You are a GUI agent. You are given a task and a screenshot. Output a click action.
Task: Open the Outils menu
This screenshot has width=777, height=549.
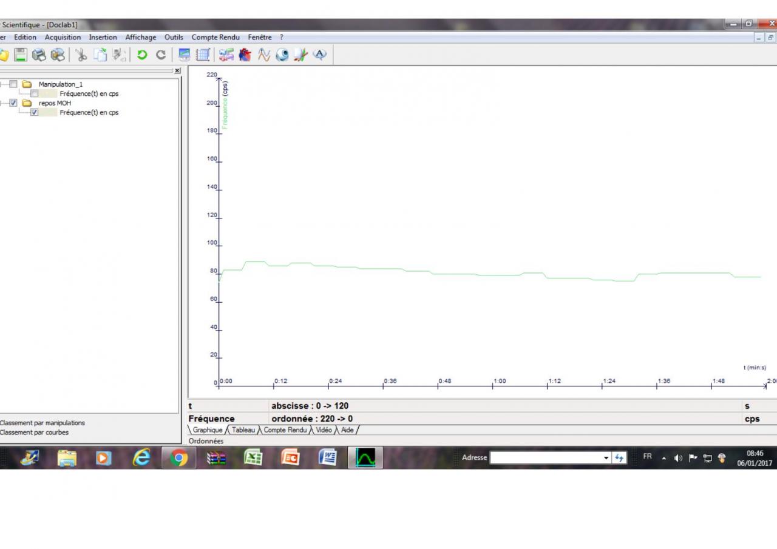(174, 38)
